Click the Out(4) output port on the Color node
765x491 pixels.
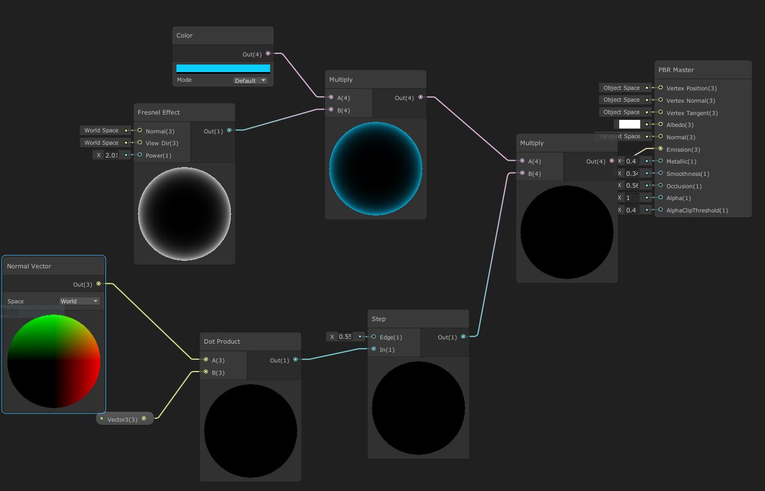[x=268, y=54]
